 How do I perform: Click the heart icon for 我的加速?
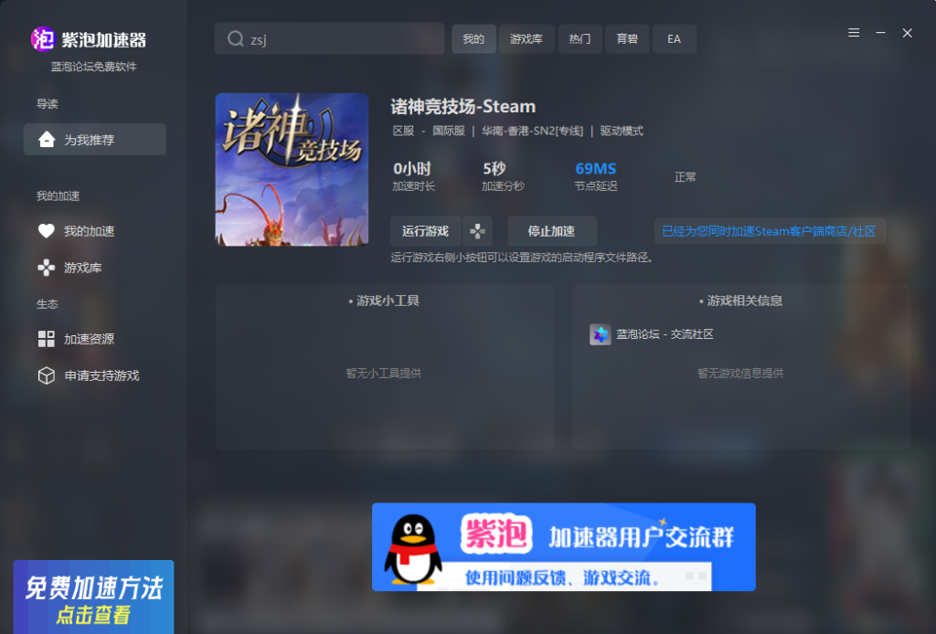[47, 231]
